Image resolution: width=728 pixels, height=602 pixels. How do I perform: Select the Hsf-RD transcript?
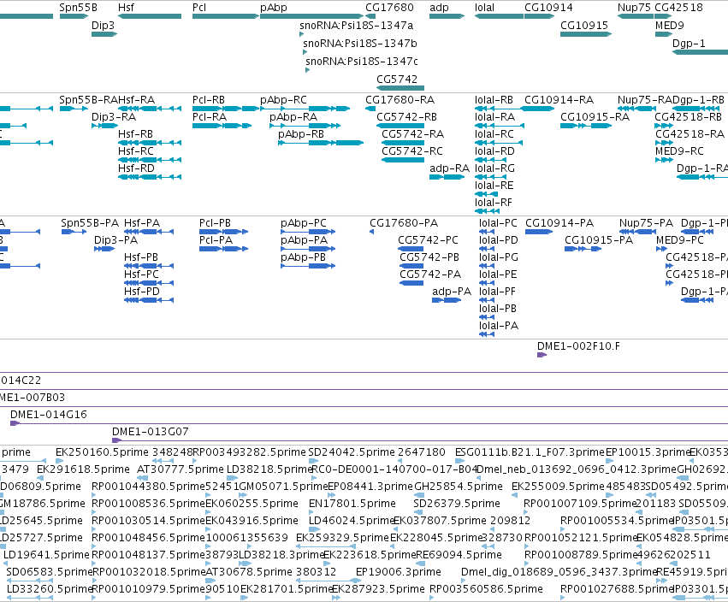pyautogui.click(x=150, y=177)
